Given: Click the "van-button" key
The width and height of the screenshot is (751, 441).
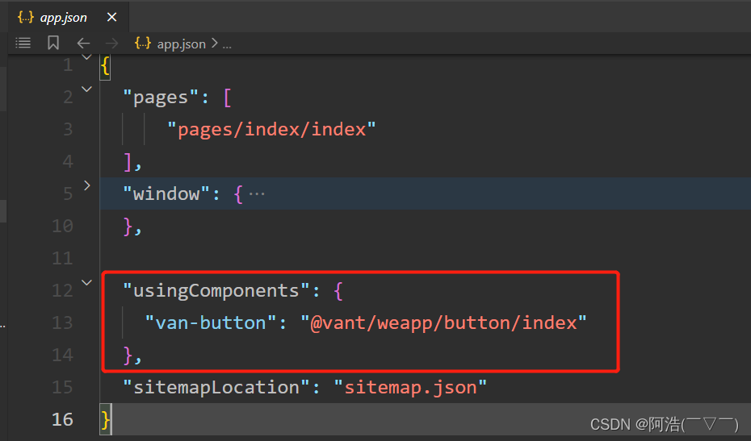Looking at the screenshot, I should click(x=211, y=322).
